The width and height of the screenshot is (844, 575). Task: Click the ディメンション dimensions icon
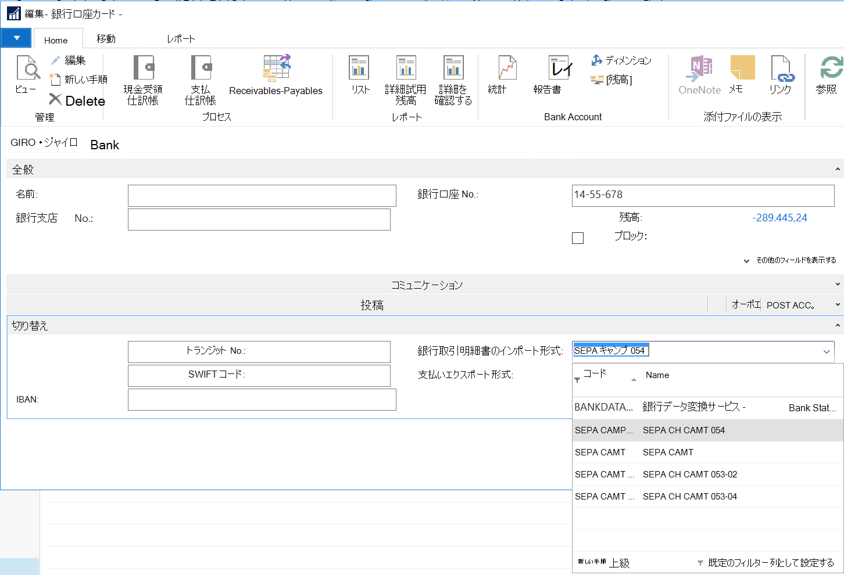(x=597, y=60)
